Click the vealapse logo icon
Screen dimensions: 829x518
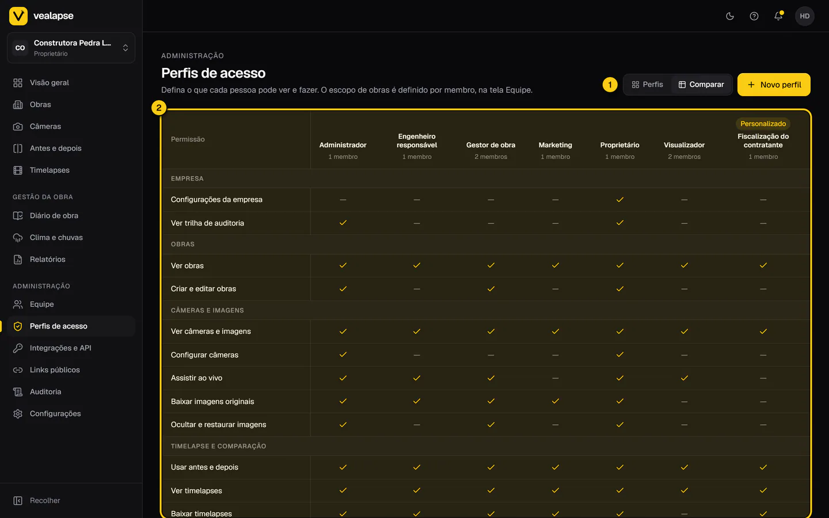point(18,16)
